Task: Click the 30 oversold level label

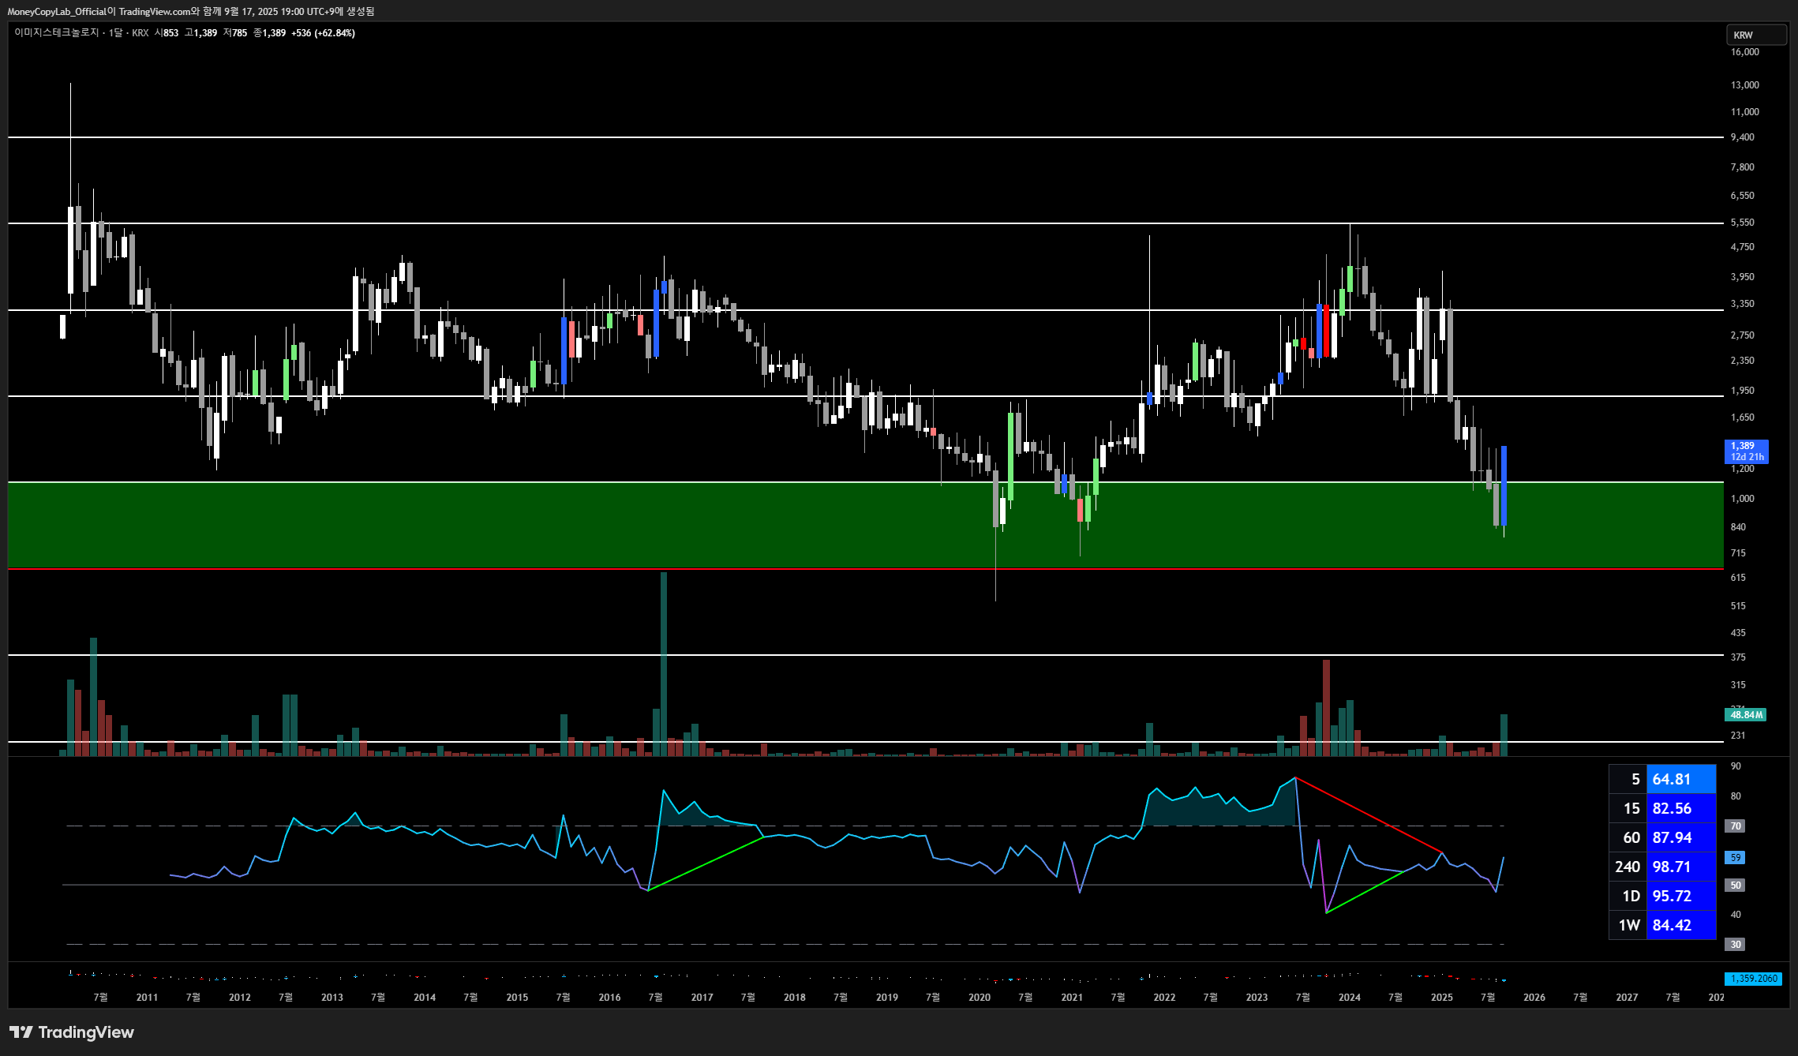Action: 1736,944
